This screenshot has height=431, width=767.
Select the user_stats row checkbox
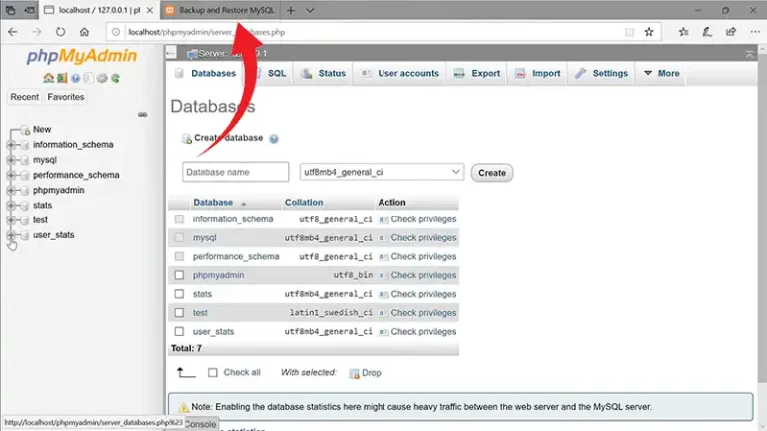(180, 331)
